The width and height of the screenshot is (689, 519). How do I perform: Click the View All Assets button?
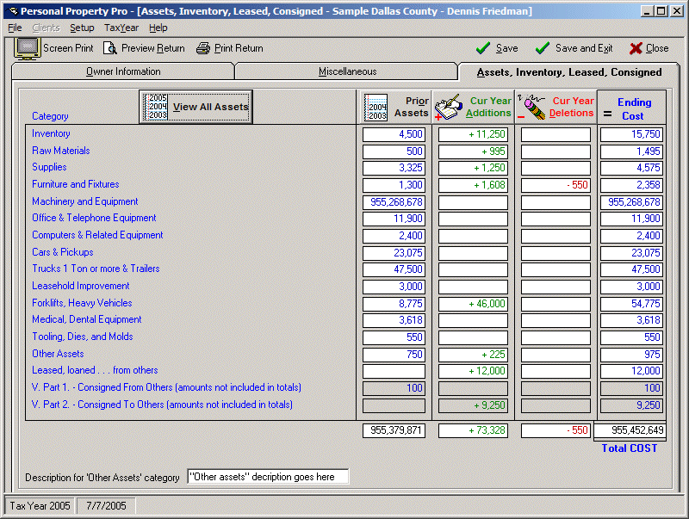pos(196,107)
